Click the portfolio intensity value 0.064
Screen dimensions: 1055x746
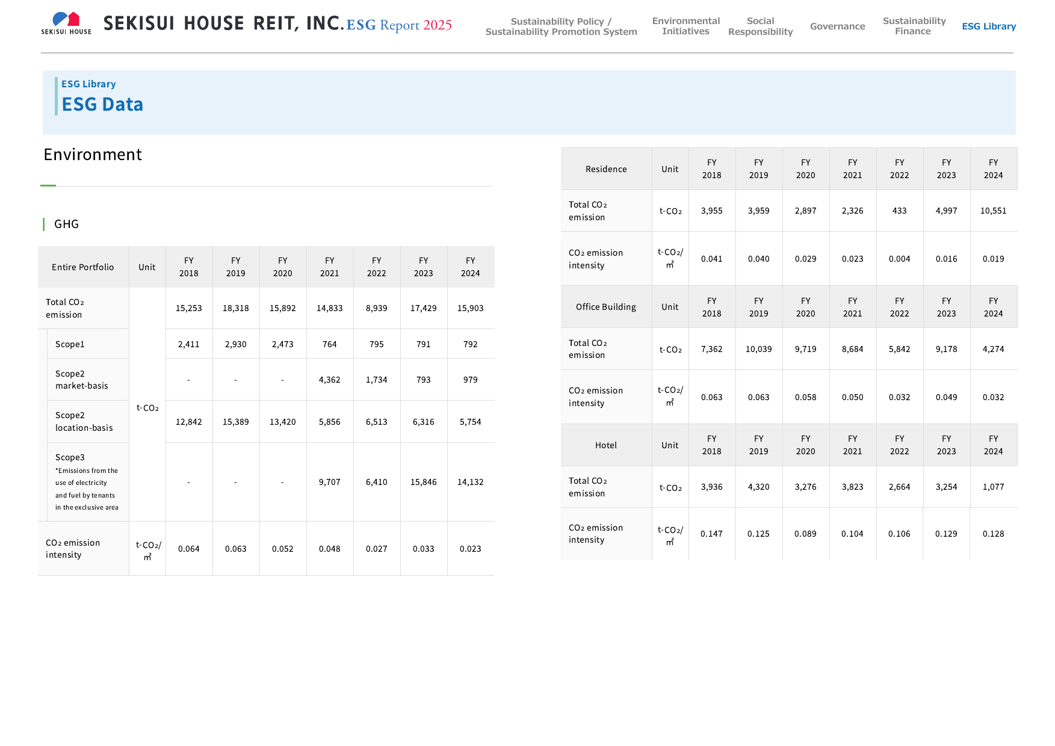pyautogui.click(x=189, y=549)
